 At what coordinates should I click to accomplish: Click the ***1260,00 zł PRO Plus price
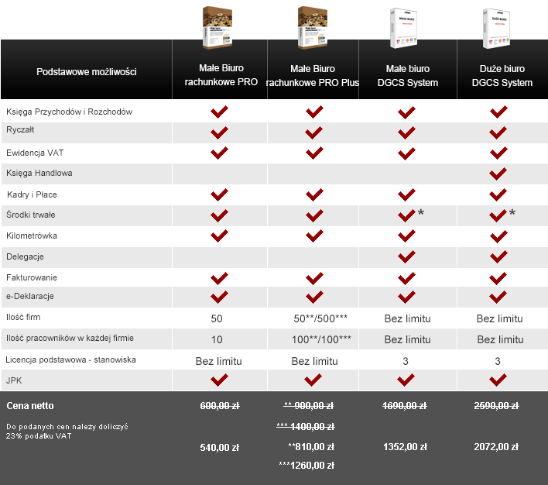click(x=307, y=465)
